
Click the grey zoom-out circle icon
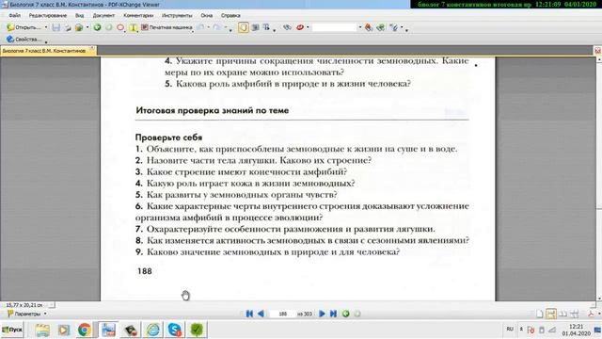click(109, 27)
